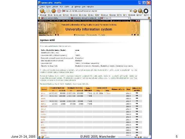Click the arrow icon in the akela row

point(137,93)
